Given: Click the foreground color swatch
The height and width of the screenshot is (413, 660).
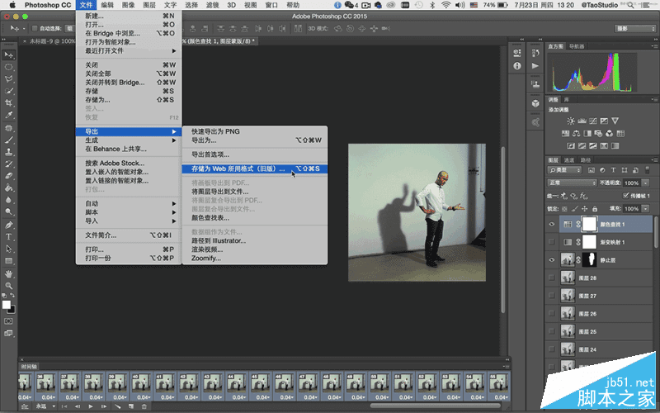Looking at the screenshot, I should coord(7,304).
